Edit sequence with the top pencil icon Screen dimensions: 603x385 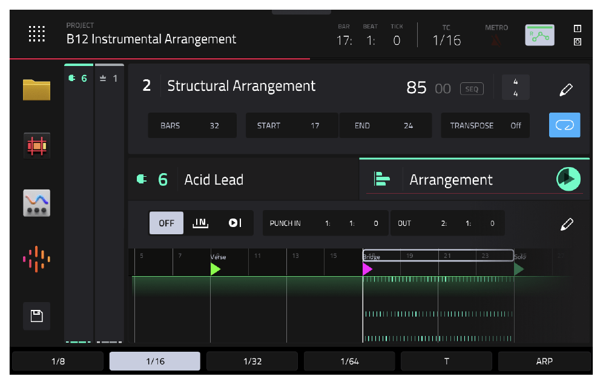coord(565,90)
